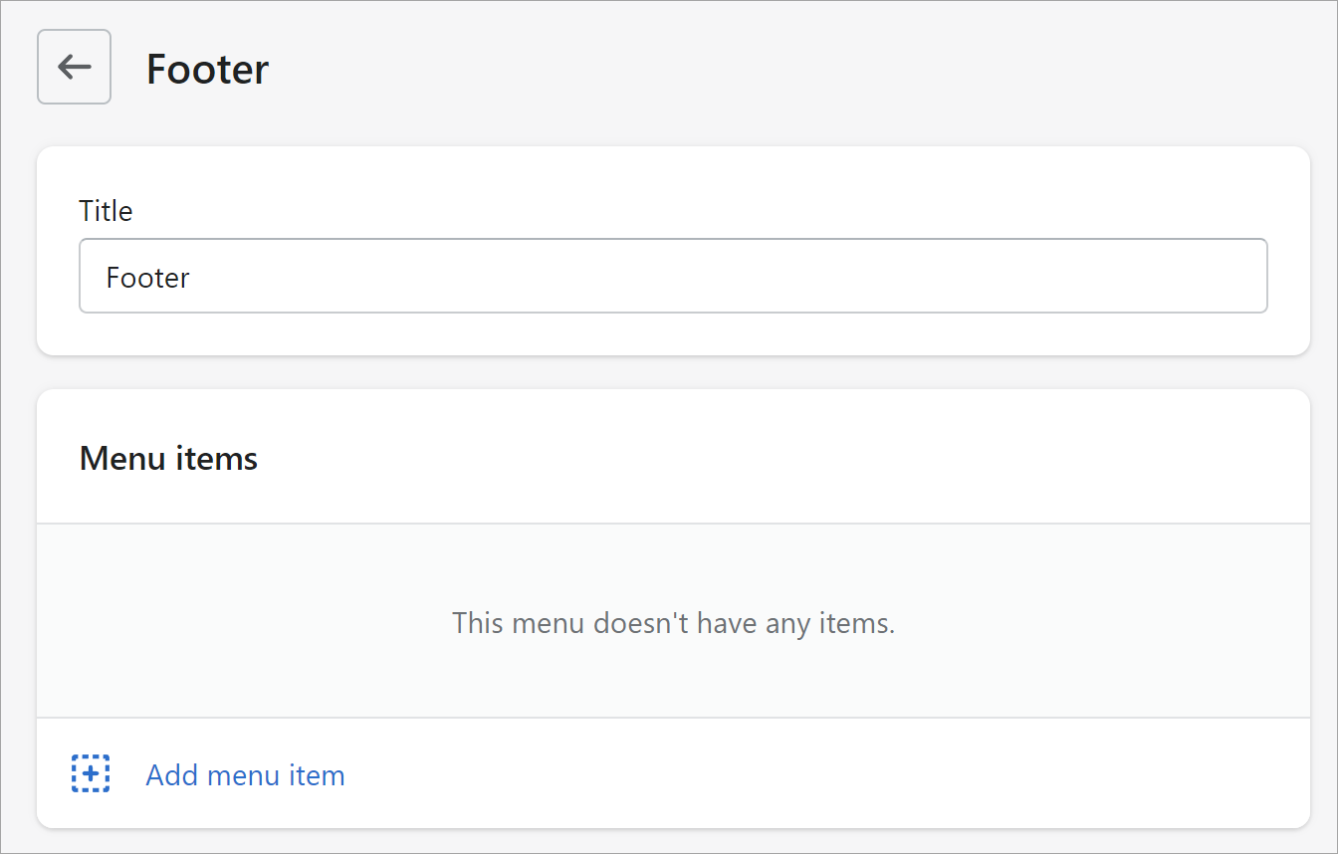Hit the square back button beside Footer

coord(74,67)
